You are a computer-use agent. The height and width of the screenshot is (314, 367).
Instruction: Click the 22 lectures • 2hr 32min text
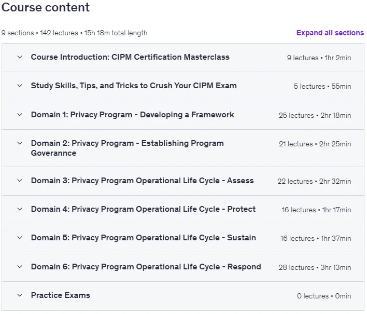(x=314, y=181)
